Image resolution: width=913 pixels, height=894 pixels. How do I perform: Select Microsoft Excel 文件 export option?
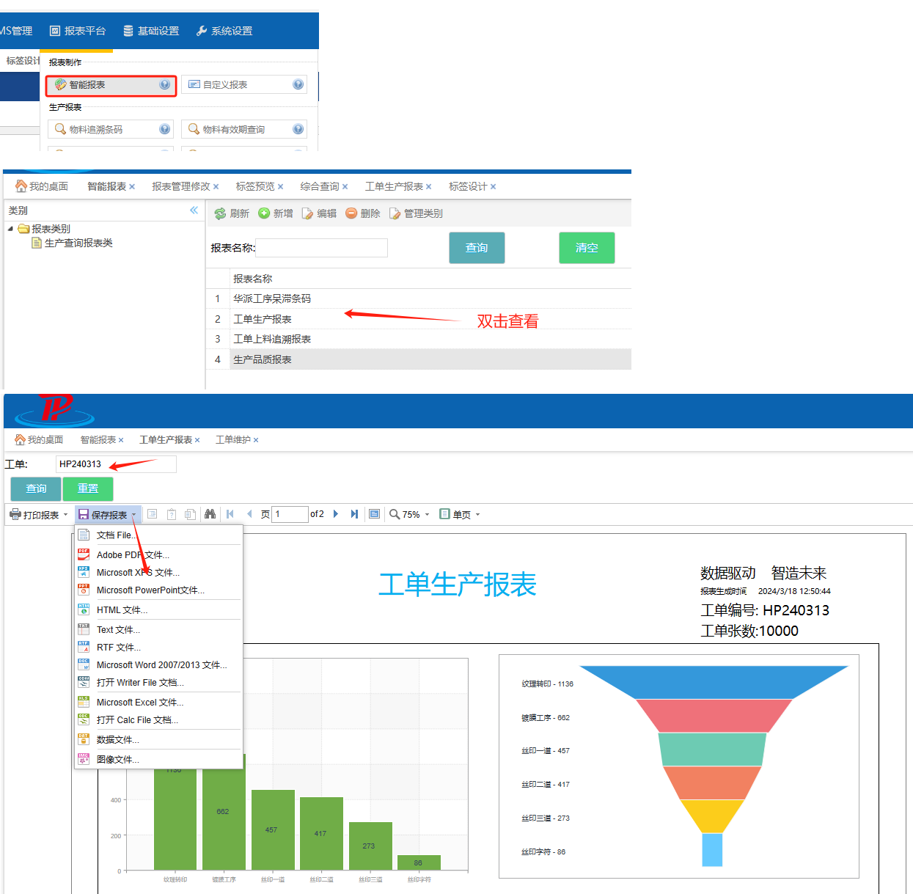tap(139, 703)
